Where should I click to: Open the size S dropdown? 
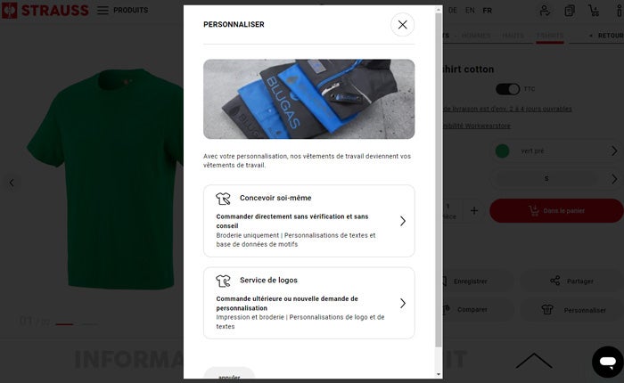tap(557, 179)
